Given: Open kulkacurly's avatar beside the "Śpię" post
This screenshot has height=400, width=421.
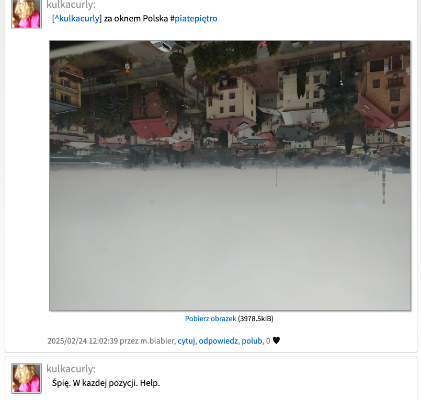Looking at the screenshot, I should point(26,378).
